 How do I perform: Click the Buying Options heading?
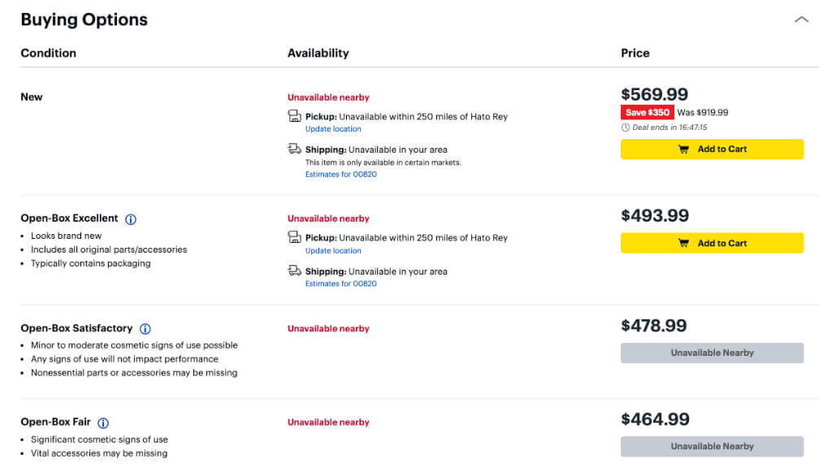click(x=84, y=20)
